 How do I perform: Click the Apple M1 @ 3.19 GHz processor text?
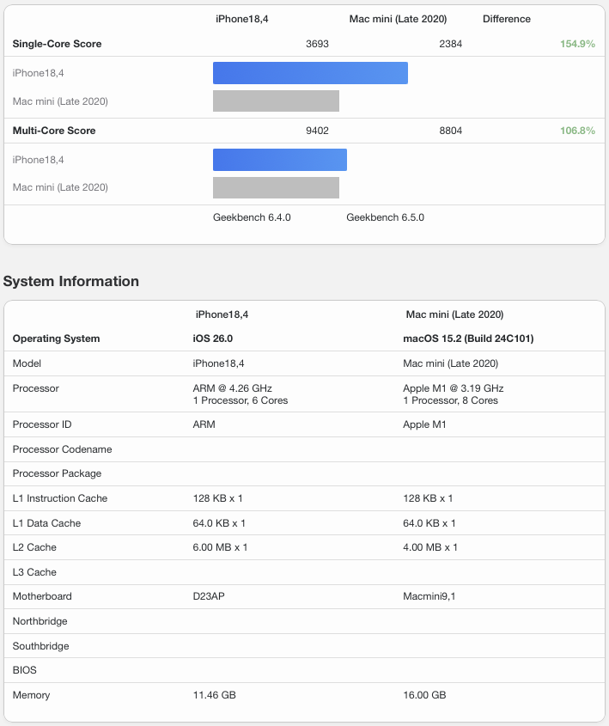(x=453, y=388)
